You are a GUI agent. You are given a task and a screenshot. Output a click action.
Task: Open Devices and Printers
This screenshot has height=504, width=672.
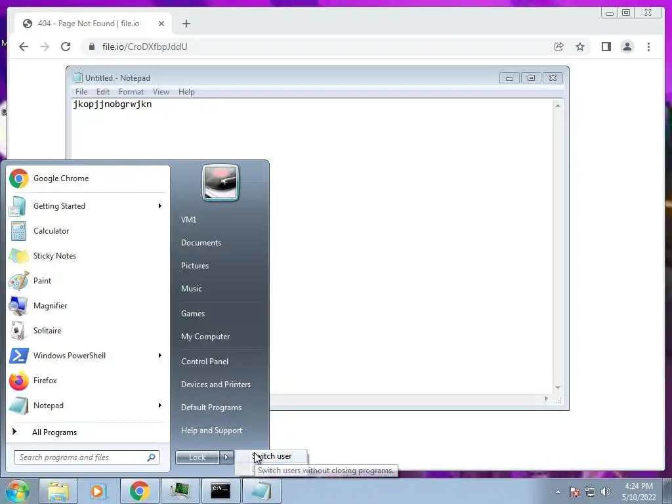pyautogui.click(x=216, y=385)
